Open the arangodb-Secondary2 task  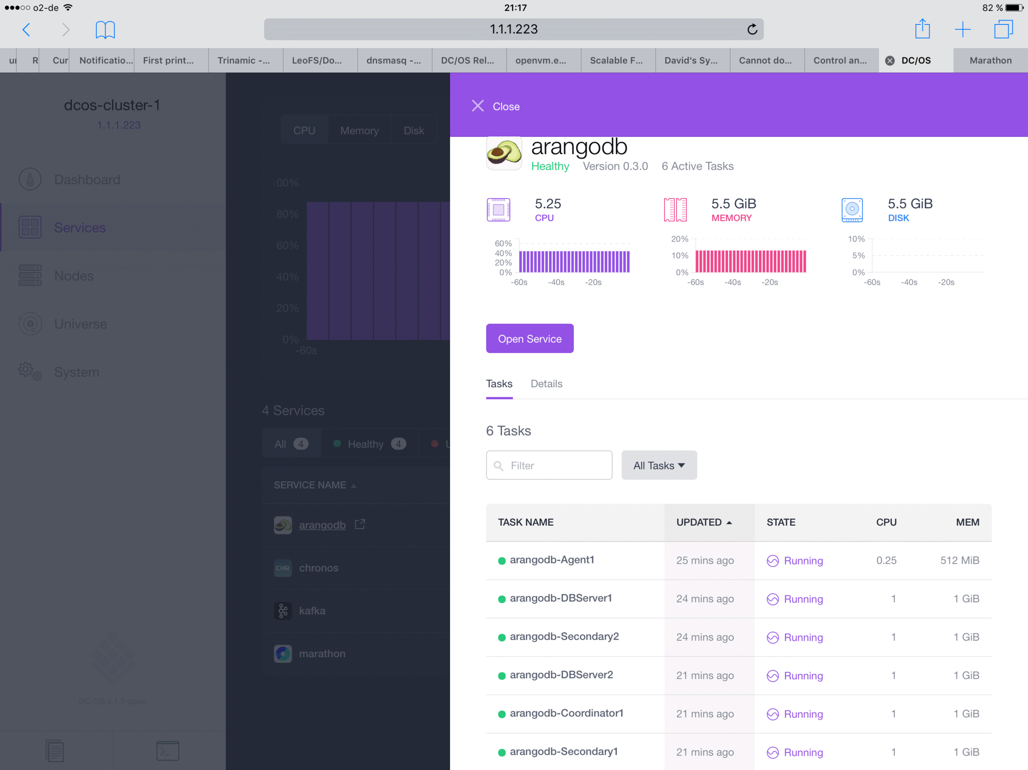pos(564,636)
